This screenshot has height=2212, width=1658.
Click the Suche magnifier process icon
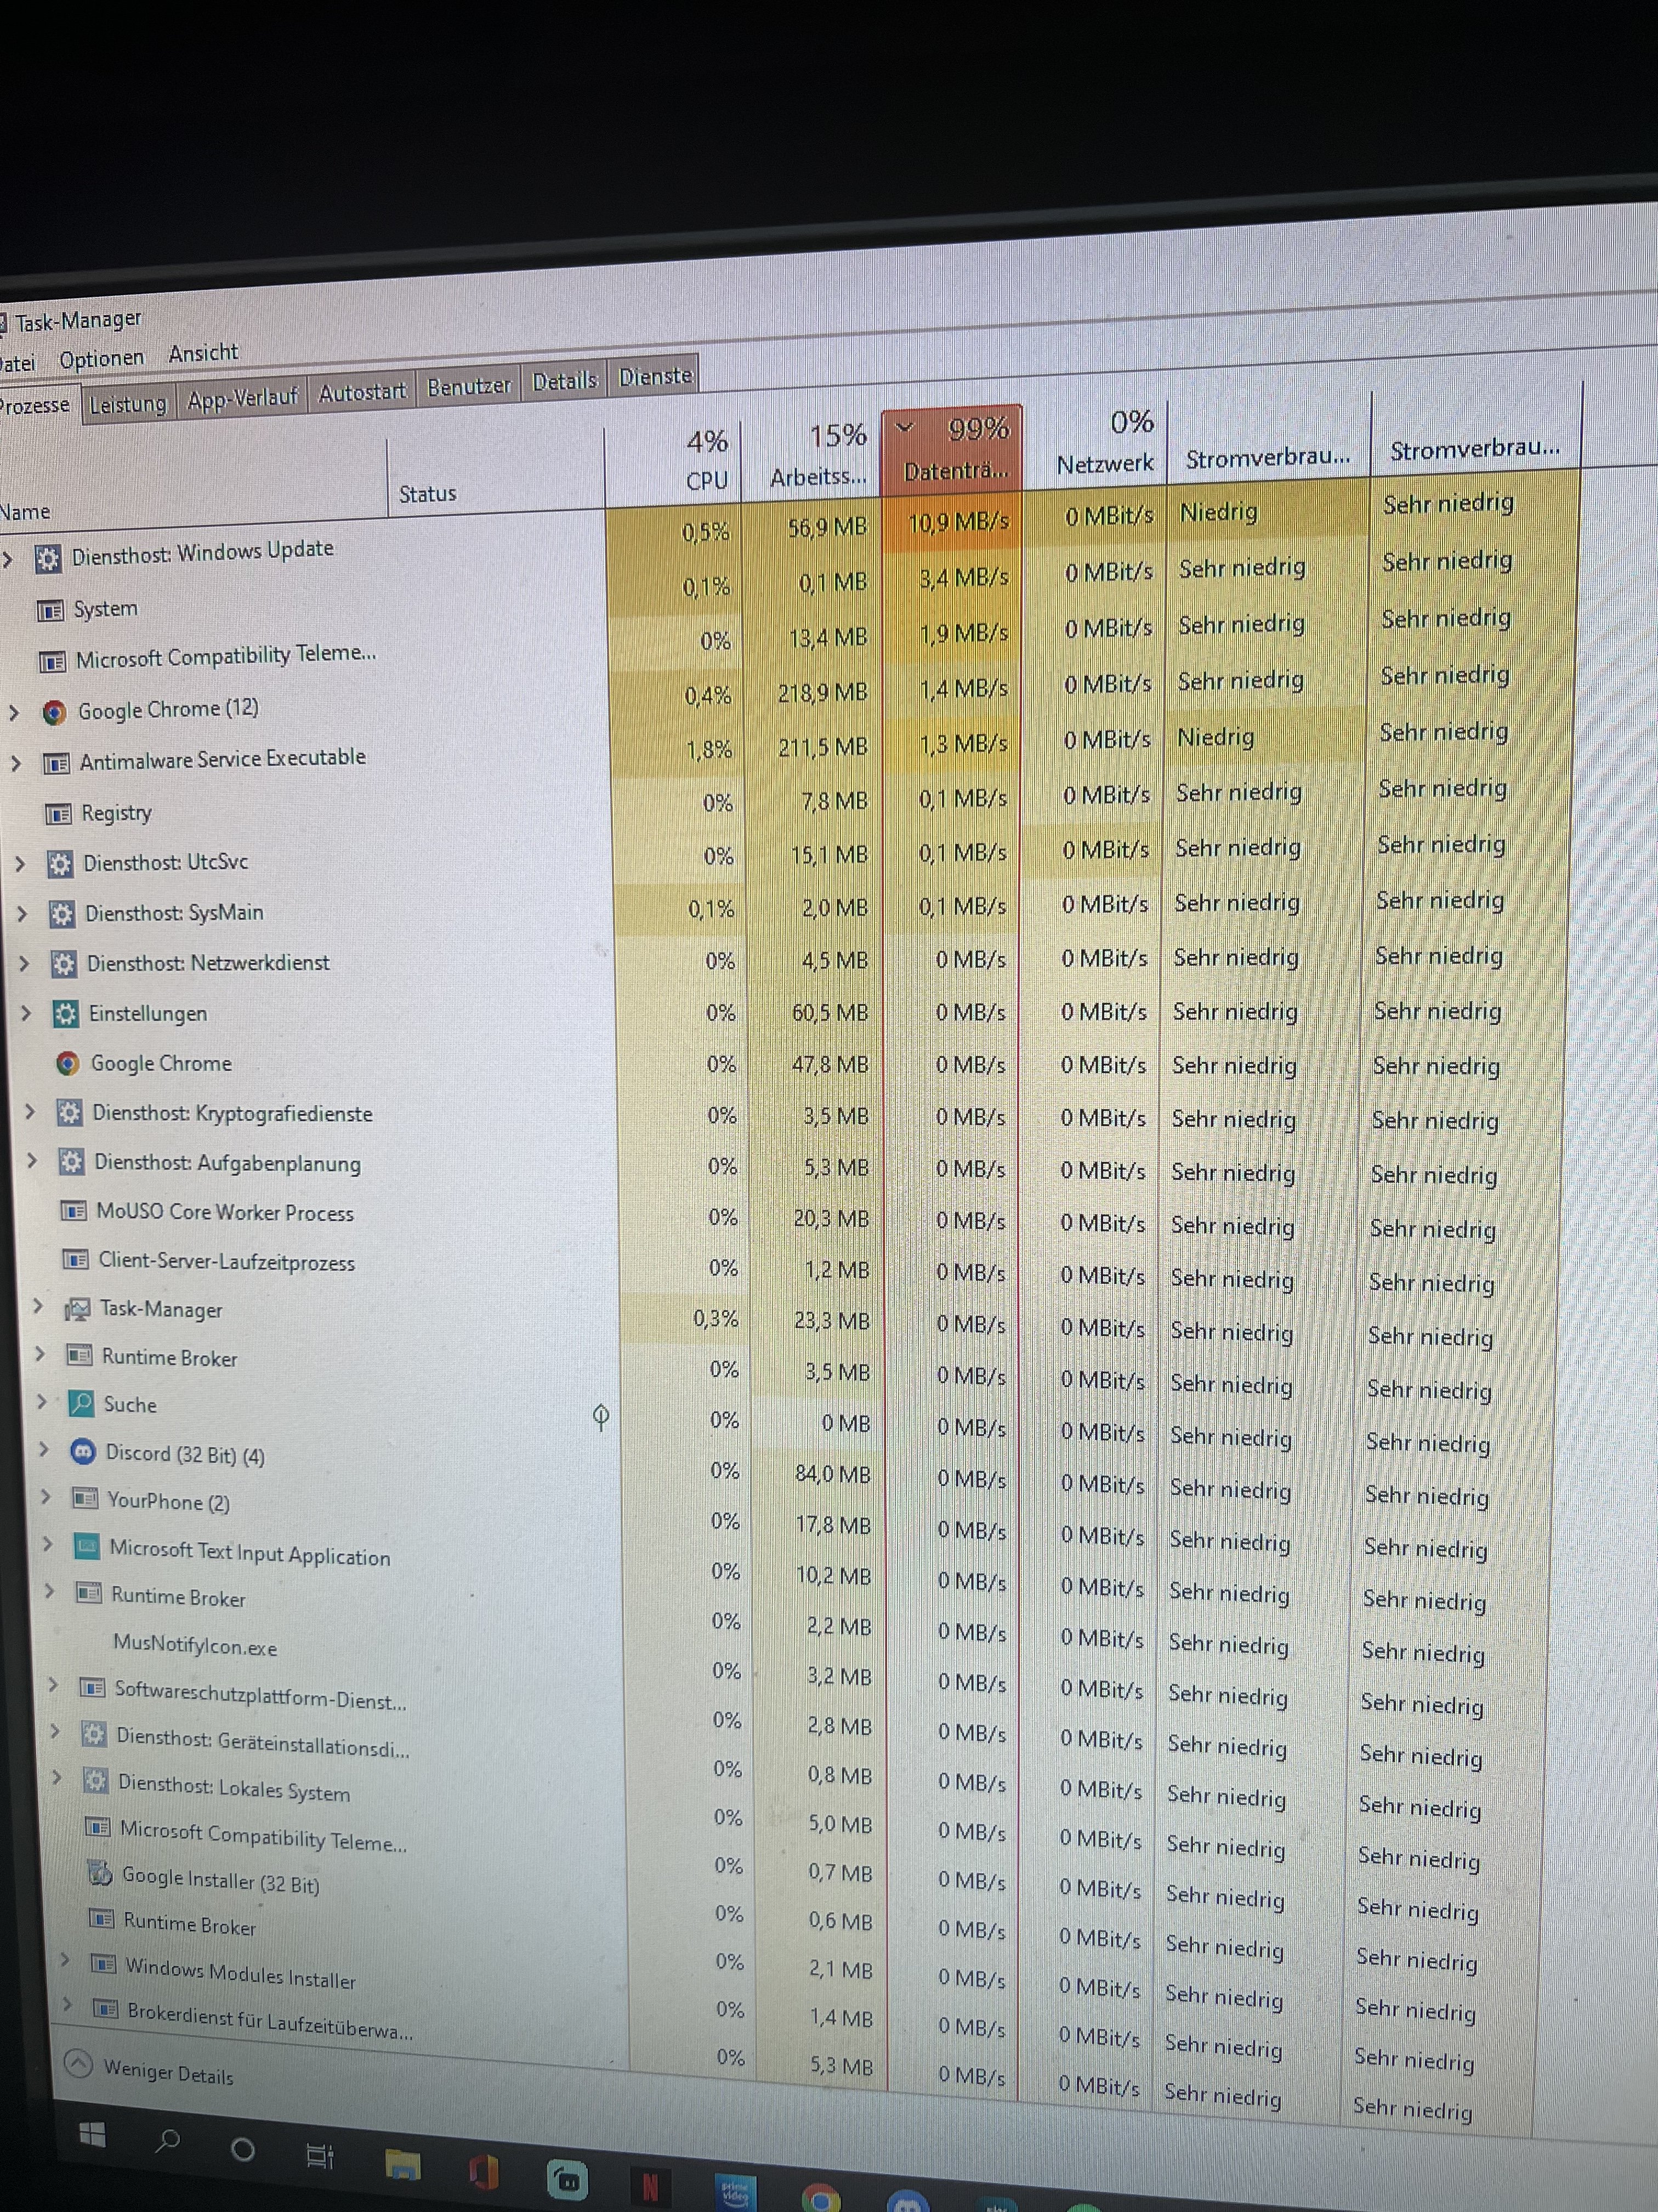coord(81,1403)
